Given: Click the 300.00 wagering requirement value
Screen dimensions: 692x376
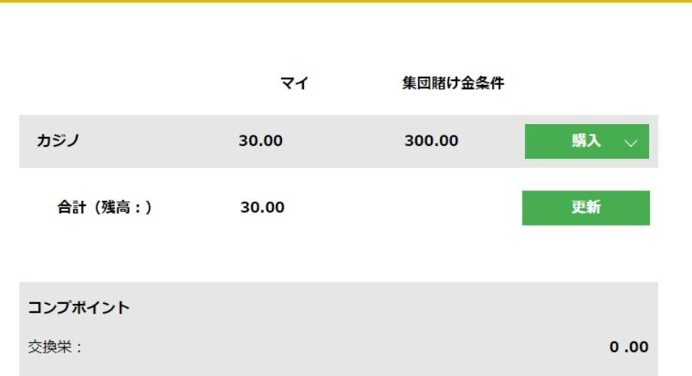Looking at the screenshot, I should pos(431,141).
